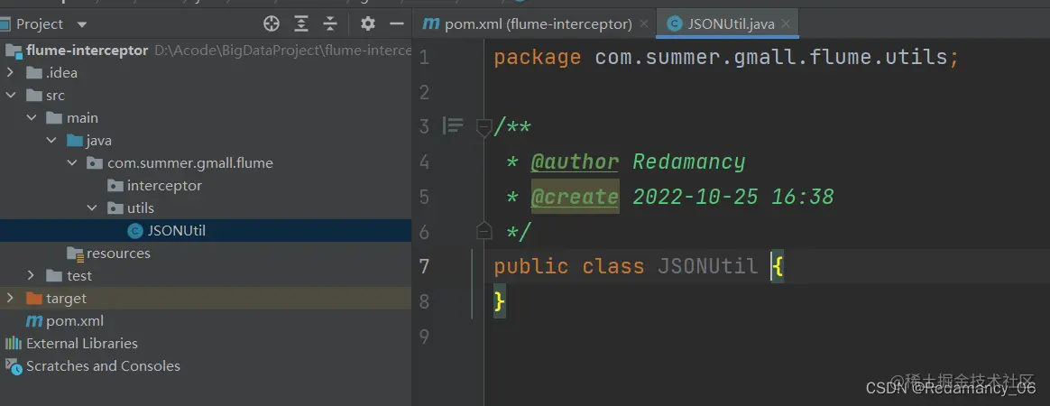Open the Project view dropdown
The width and height of the screenshot is (1050, 406).
pos(82,24)
